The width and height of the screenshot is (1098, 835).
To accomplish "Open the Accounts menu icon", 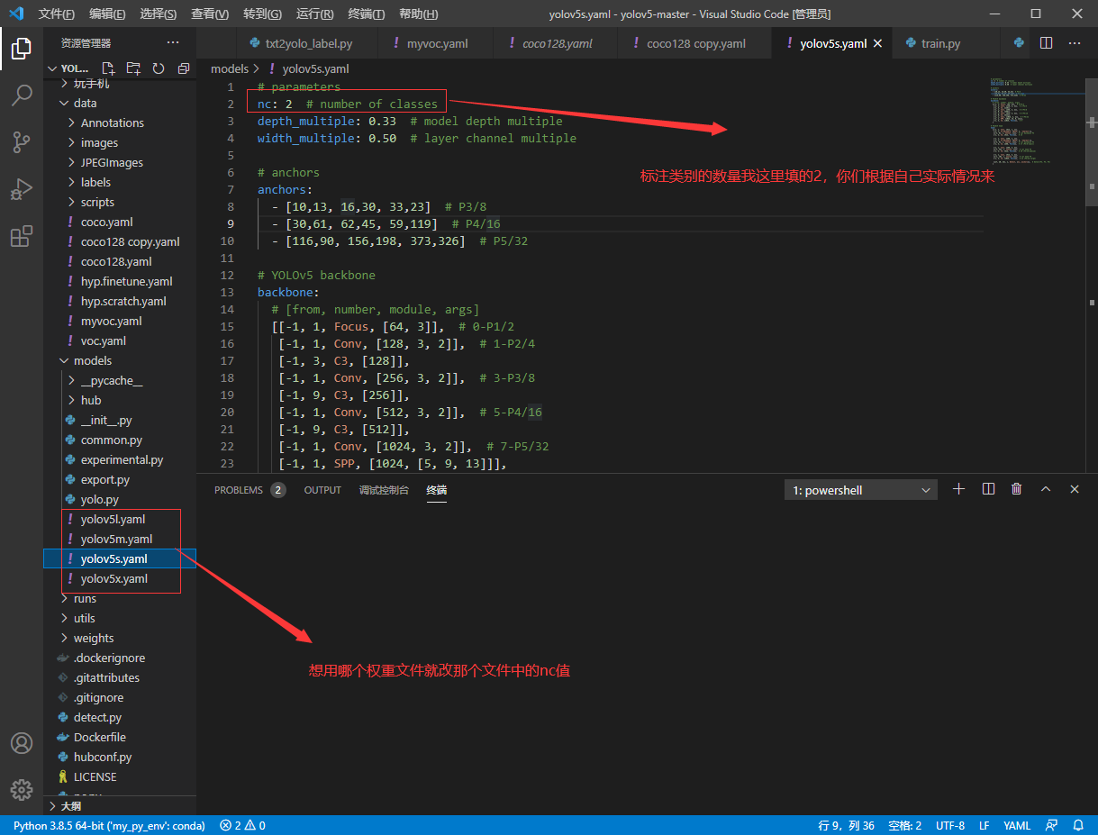I will pyautogui.click(x=22, y=743).
